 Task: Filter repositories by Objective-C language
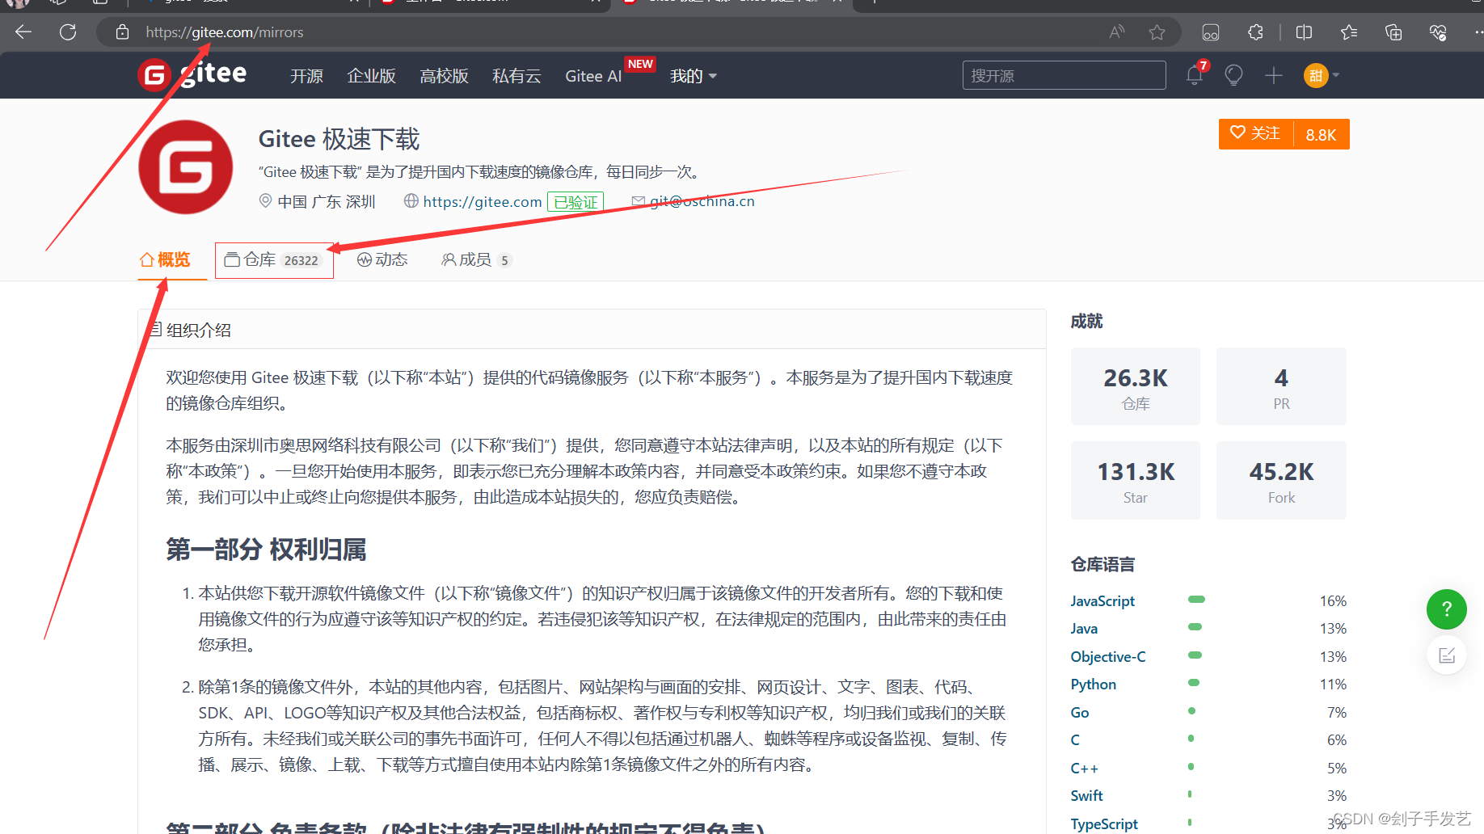1108,656
